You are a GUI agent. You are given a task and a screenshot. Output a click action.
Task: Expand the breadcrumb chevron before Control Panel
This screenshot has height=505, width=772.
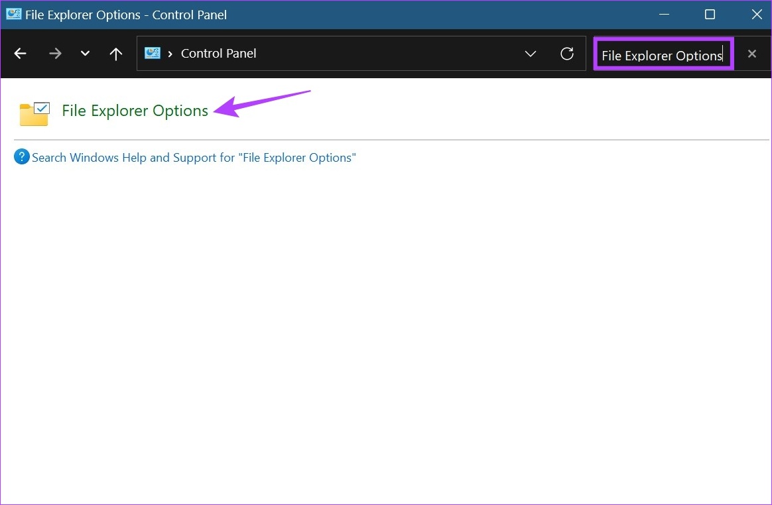point(170,54)
